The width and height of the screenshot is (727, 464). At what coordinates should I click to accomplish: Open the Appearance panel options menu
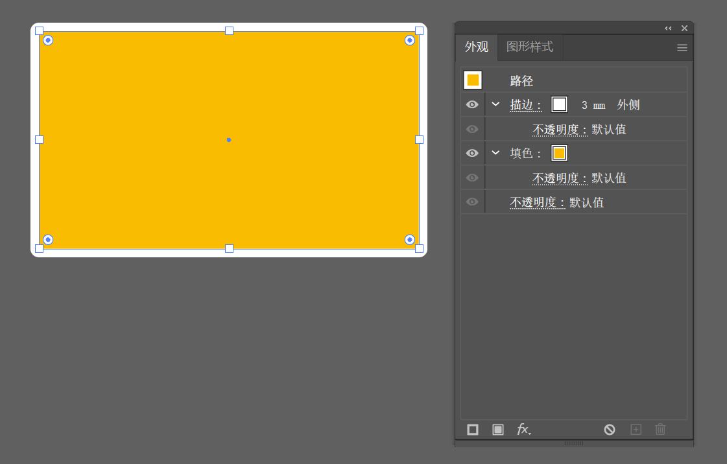(x=682, y=48)
